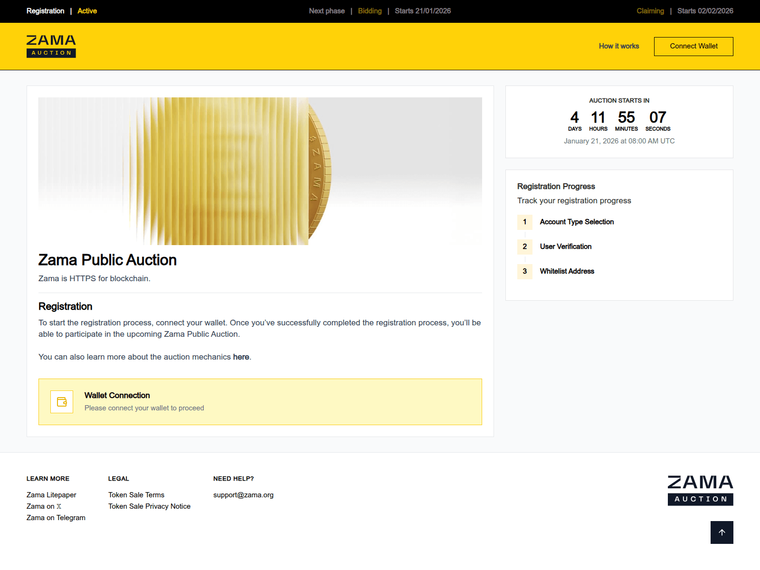
Task: Click the 'LEARN MORE' footer heading
Action: coord(48,479)
